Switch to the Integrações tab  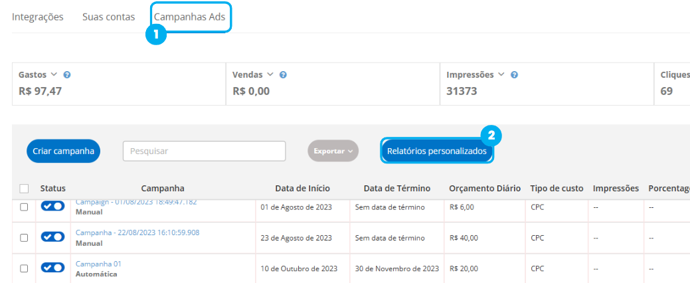point(38,17)
